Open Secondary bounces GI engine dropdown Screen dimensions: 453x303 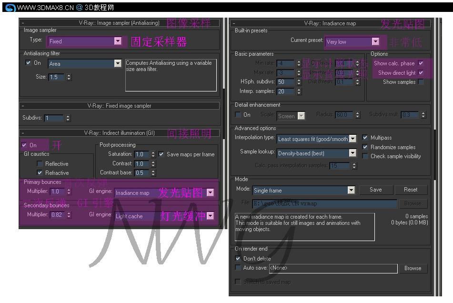(x=164, y=216)
